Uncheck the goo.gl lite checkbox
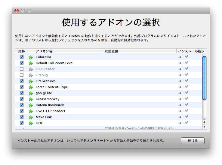The height and width of the screenshot is (165, 222). point(22,93)
